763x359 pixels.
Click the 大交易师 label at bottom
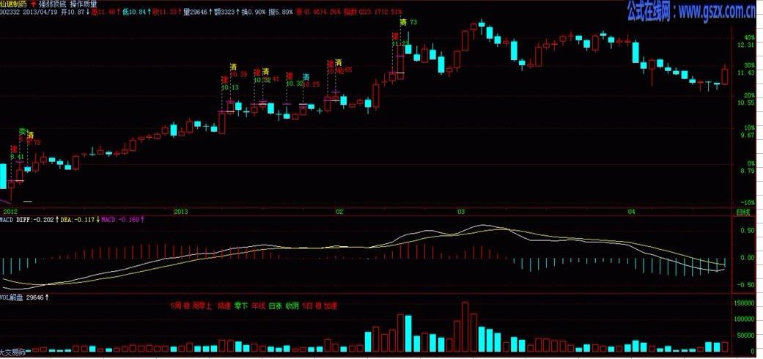coord(12,351)
